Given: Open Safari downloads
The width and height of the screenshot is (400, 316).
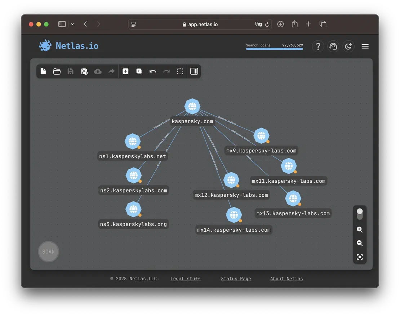Looking at the screenshot, I should [x=280, y=24].
